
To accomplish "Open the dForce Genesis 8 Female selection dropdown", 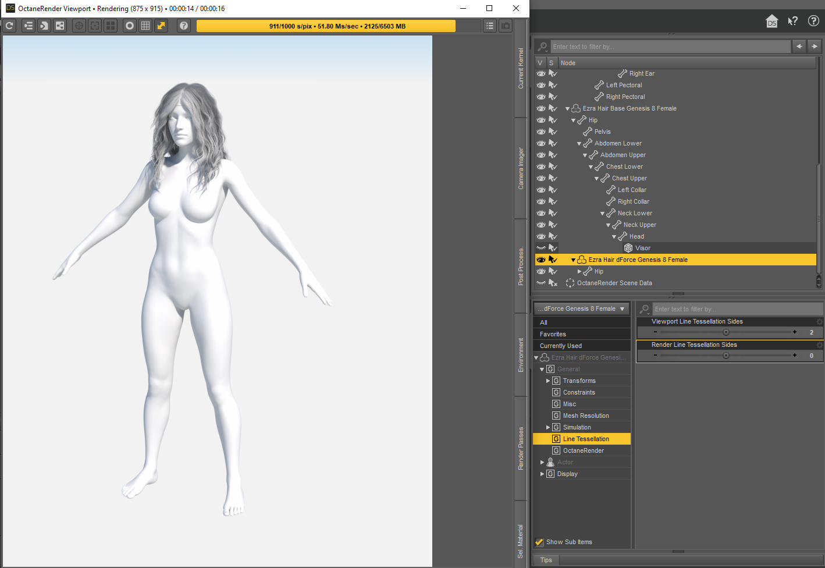I will pyautogui.click(x=582, y=309).
